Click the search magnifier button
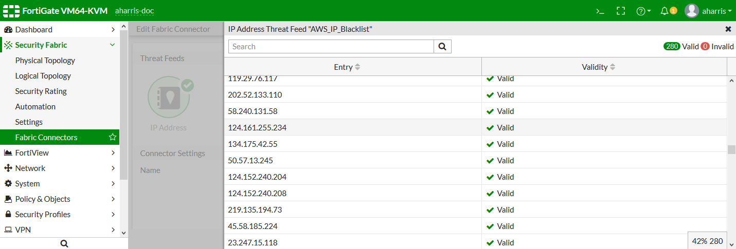The width and height of the screenshot is (736, 249). click(442, 47)
